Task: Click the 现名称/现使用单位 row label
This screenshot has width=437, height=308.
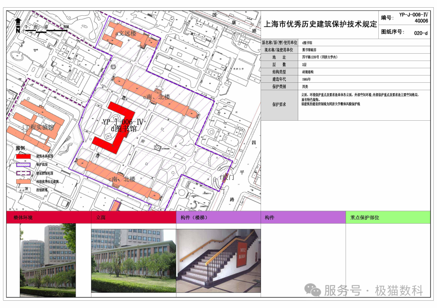Action: pos(279,50)
